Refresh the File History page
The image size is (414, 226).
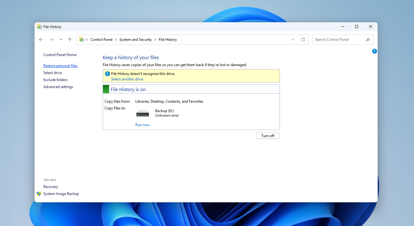point(303,39)
